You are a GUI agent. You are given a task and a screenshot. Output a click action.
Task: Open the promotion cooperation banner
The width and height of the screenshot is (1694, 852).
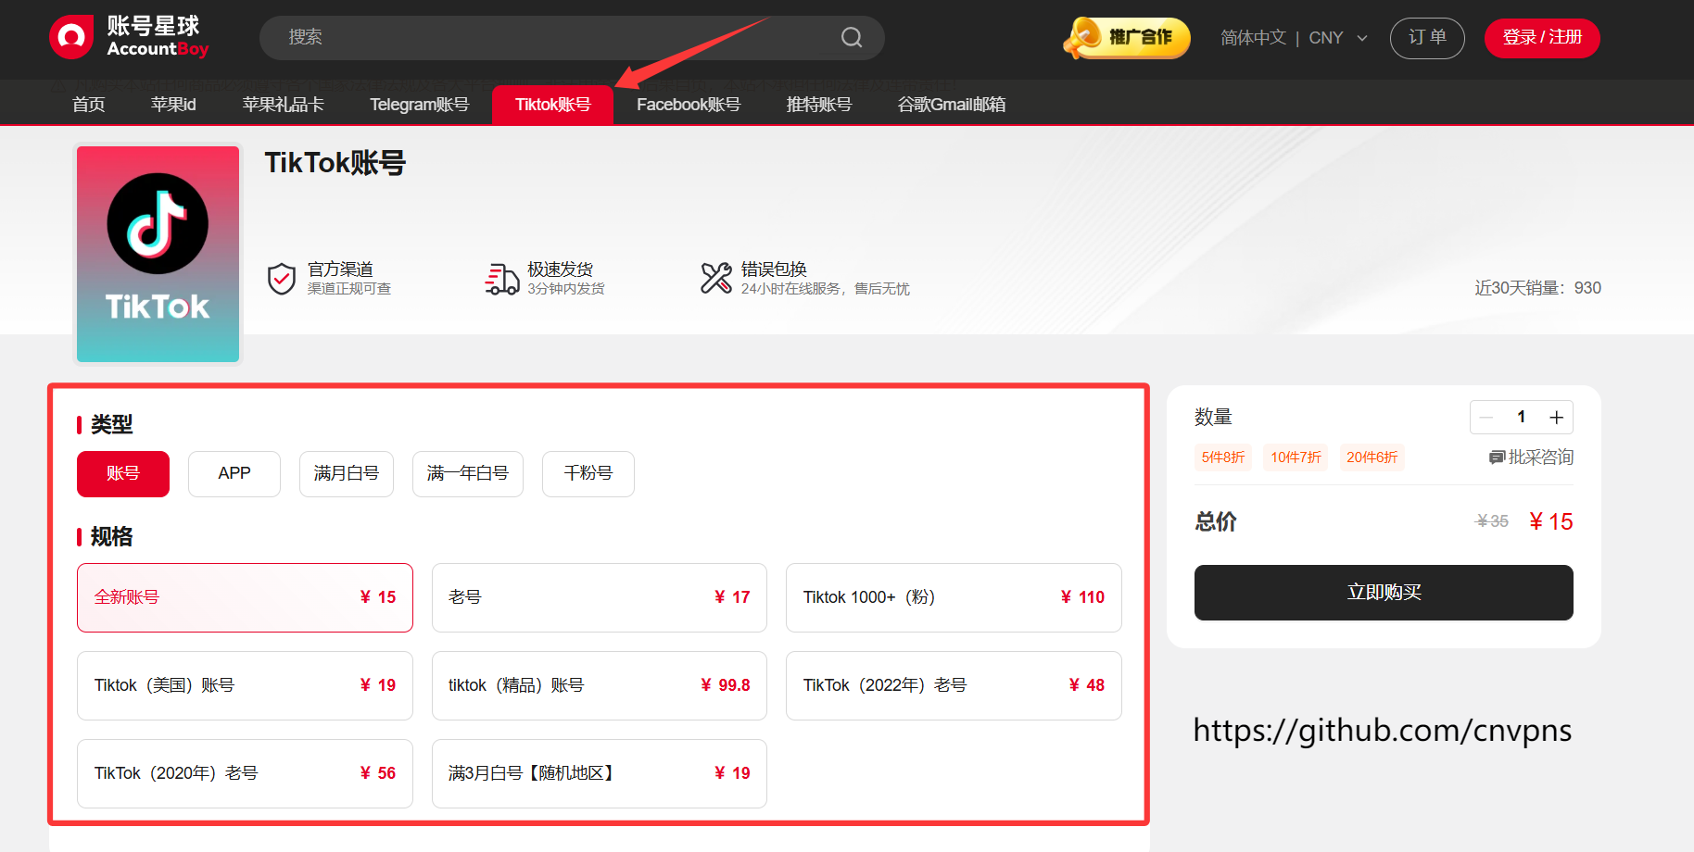(1126, 38)
